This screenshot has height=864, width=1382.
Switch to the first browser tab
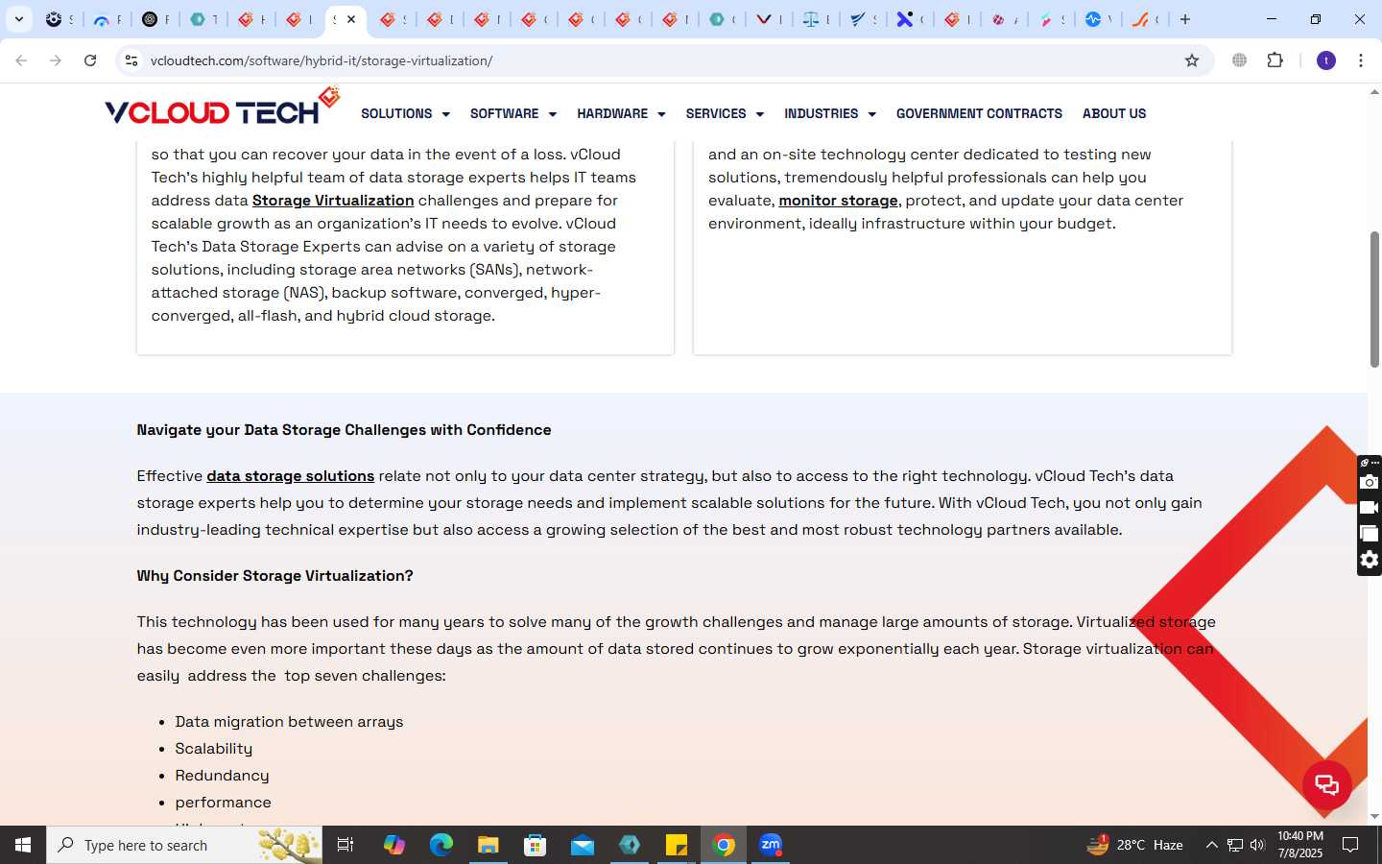[60, 19]
